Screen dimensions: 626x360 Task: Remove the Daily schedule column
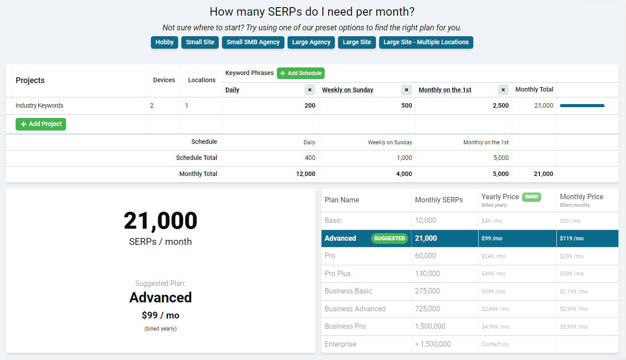click(x=310, y=90)
